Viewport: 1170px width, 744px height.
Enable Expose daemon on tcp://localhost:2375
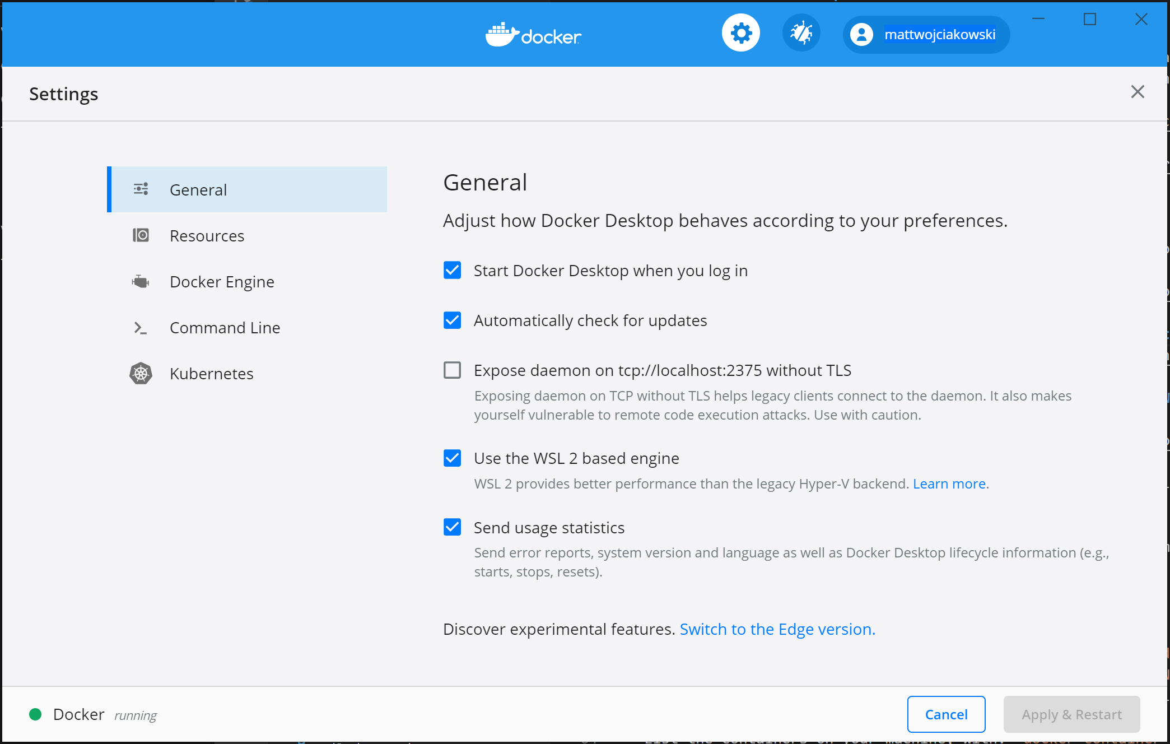(452, 369)
